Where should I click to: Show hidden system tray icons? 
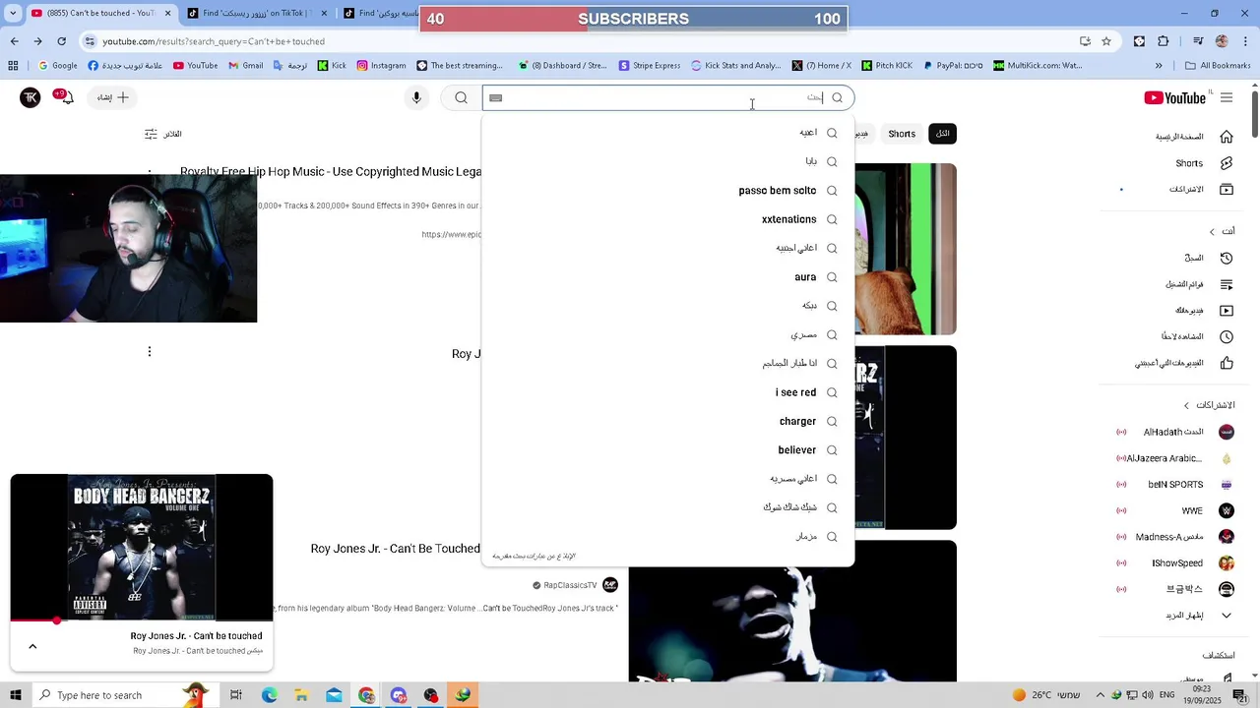click(1101, 695)
